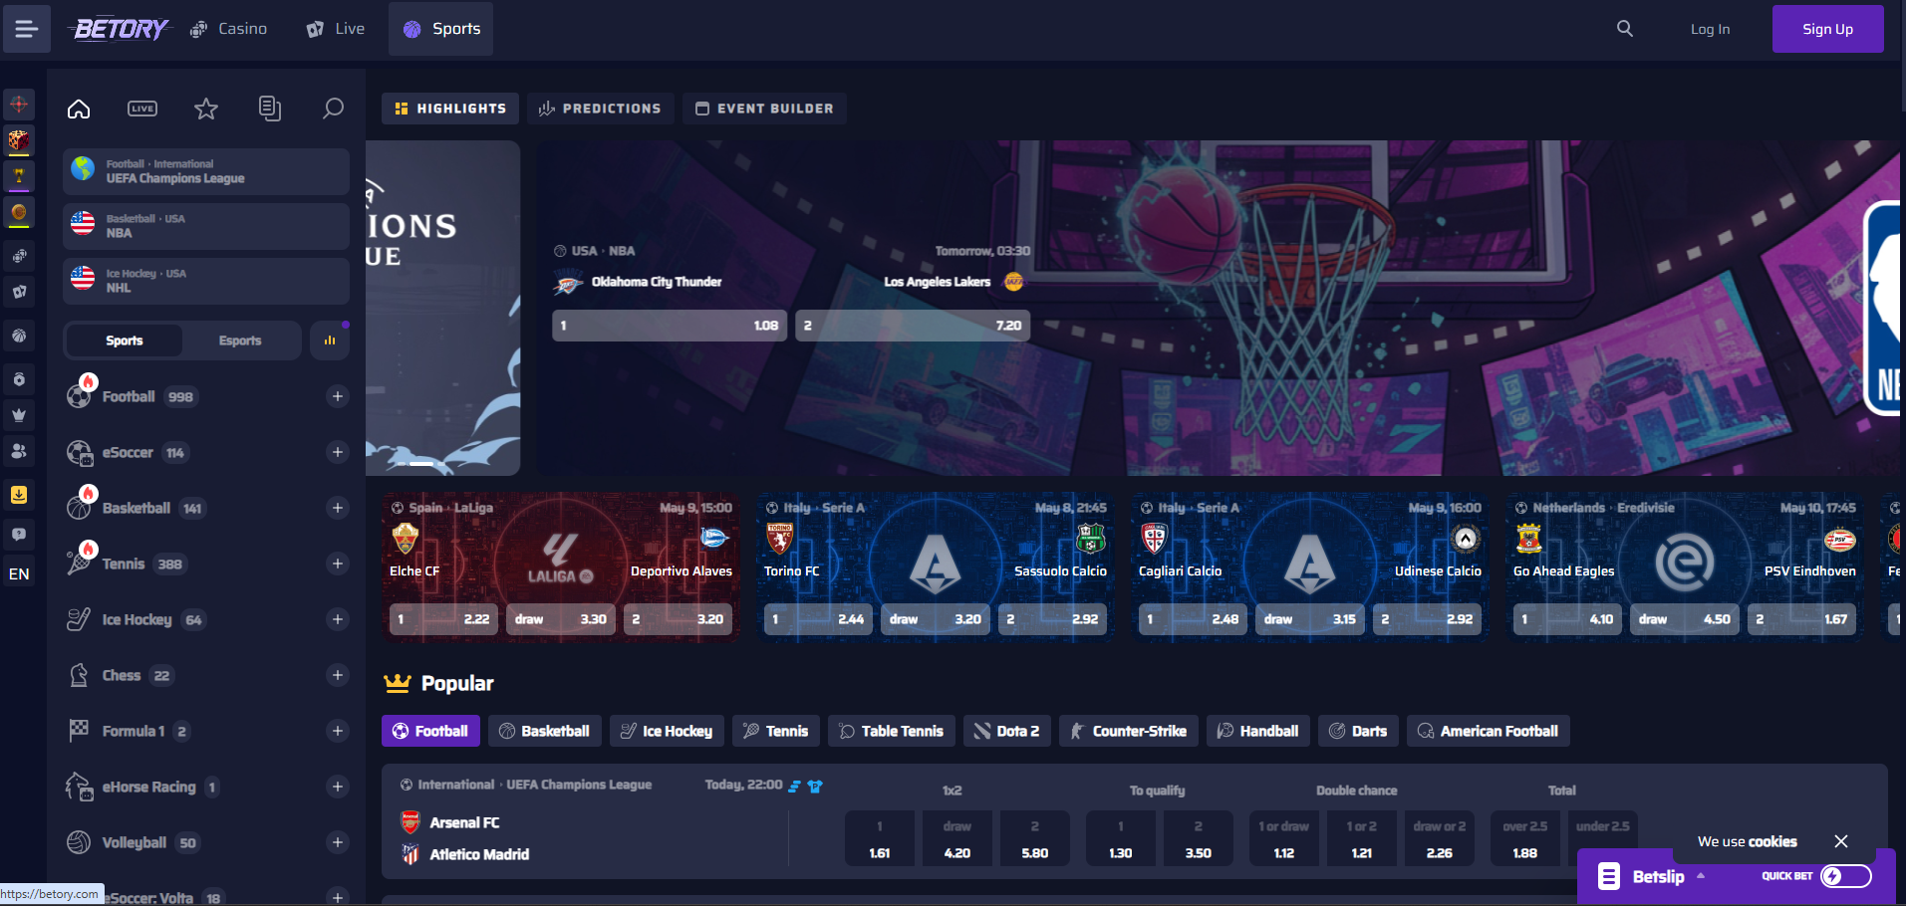This screenshot has height=906, width=1906.
Task: Click the Sign Up button
Action: 1828,29
